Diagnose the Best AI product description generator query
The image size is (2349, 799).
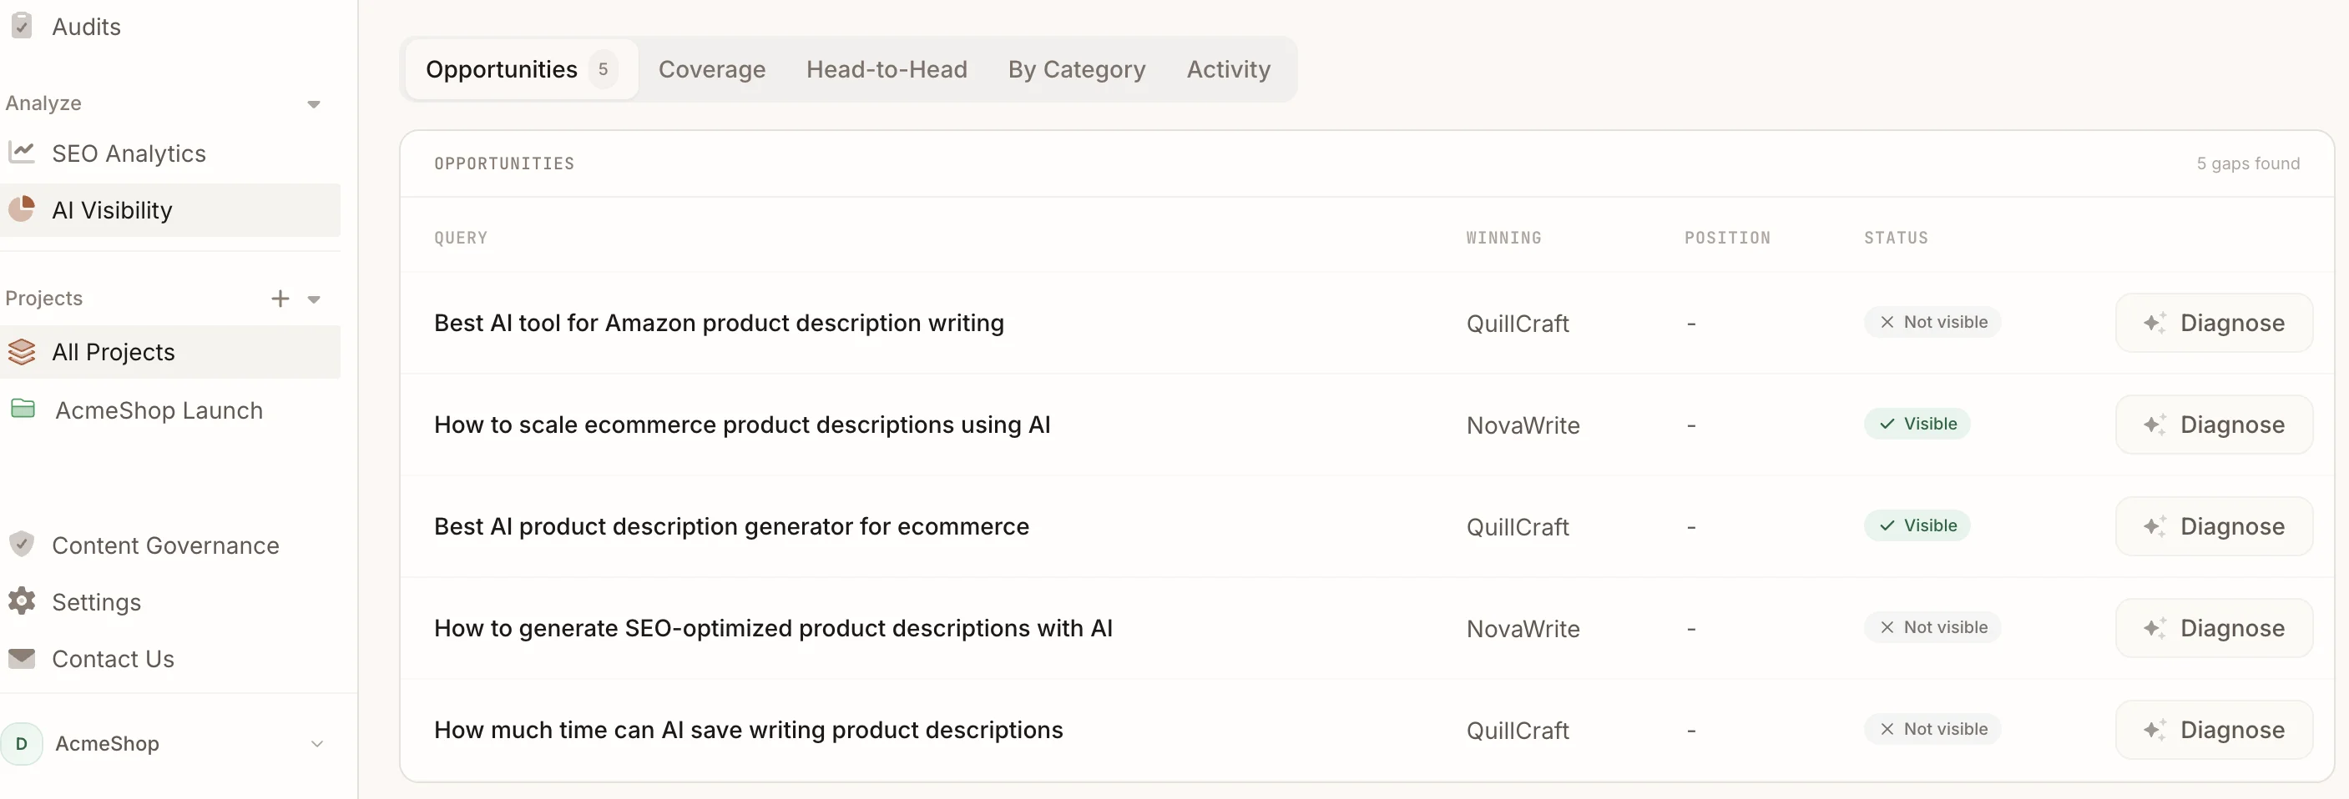click(x=2214, y=525)
